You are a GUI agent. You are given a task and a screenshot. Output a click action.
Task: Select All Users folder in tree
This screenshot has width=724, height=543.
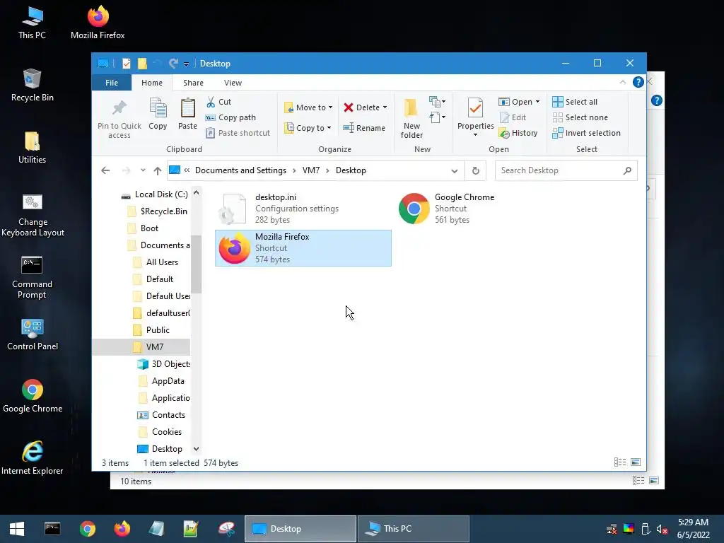click(155, 262)
